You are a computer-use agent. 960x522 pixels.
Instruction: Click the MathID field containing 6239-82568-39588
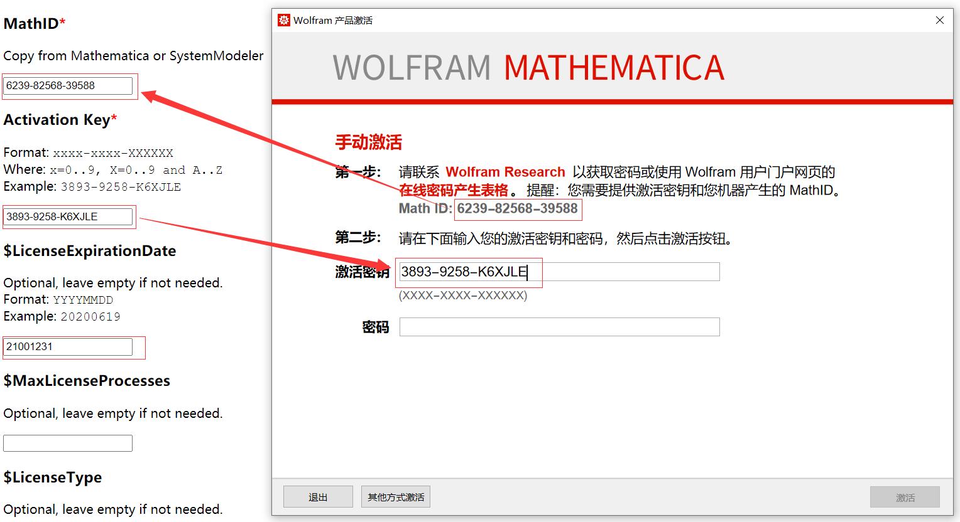click(69, 85)
